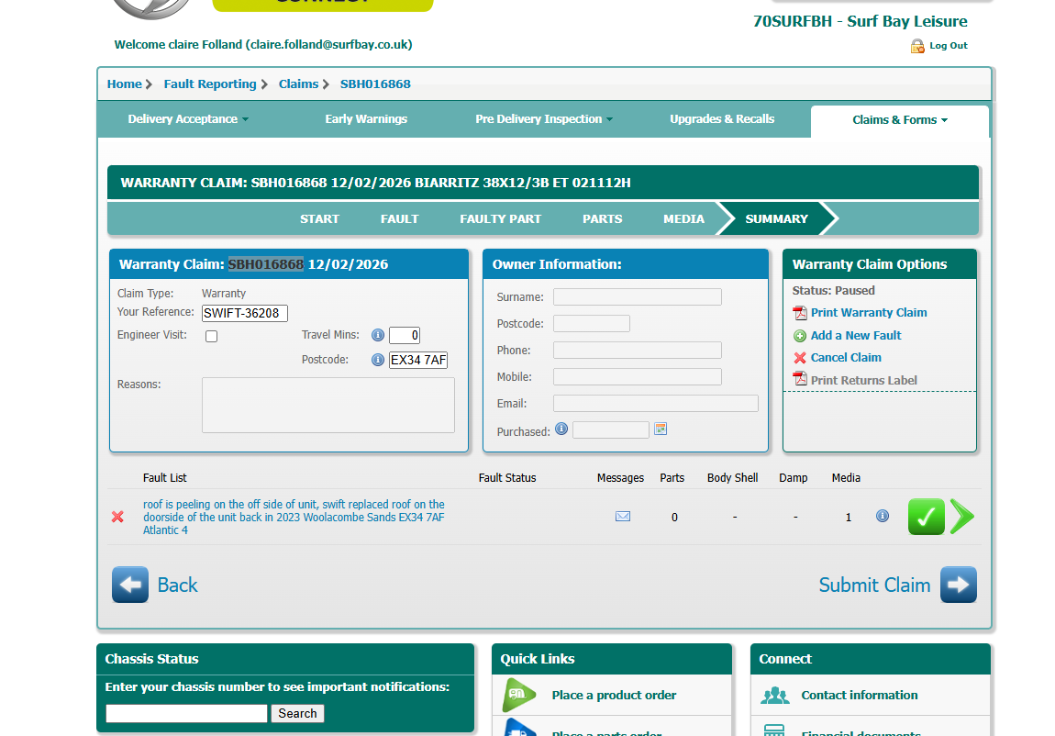Click the owner Surname field

pos(638,296)
